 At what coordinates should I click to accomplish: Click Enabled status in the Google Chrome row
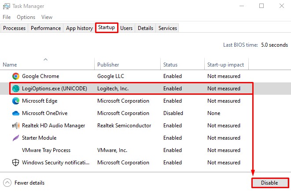[173, 76]
